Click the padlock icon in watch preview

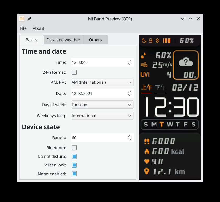(151, 41)
